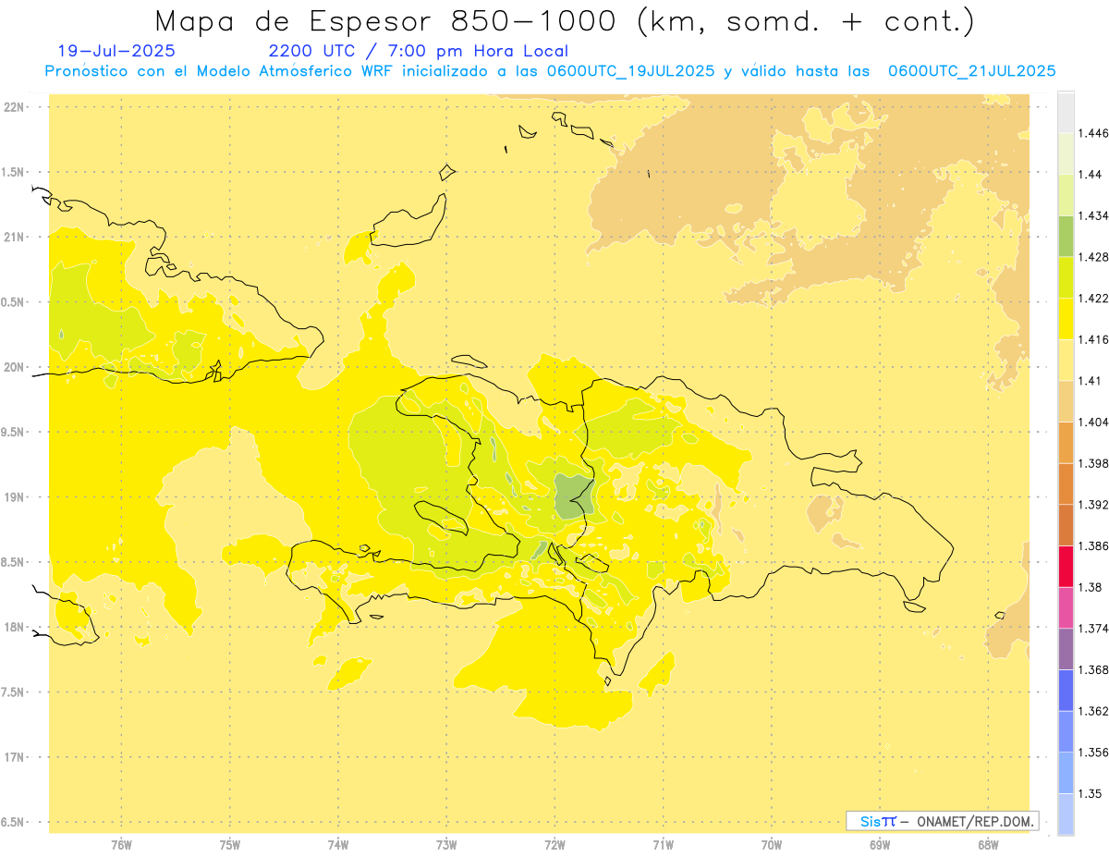Click the '75W' longitude label
Image resolution: width=1109 pixels, height=857 pixels.
pyautogui.click(x=230, y=844)
